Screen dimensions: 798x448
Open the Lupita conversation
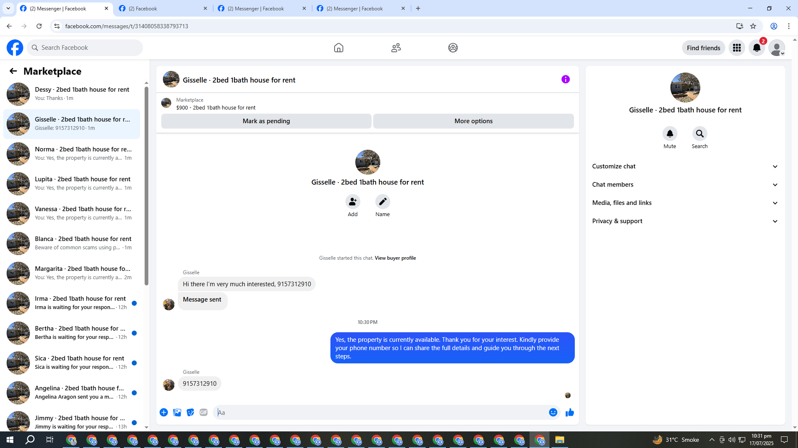point(71,184)
